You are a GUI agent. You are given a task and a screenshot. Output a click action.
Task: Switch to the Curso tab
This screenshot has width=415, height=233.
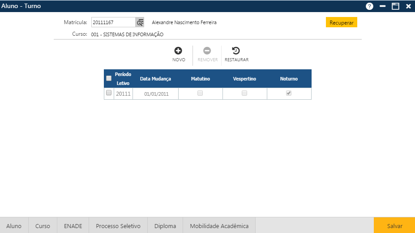click(43, 226)
